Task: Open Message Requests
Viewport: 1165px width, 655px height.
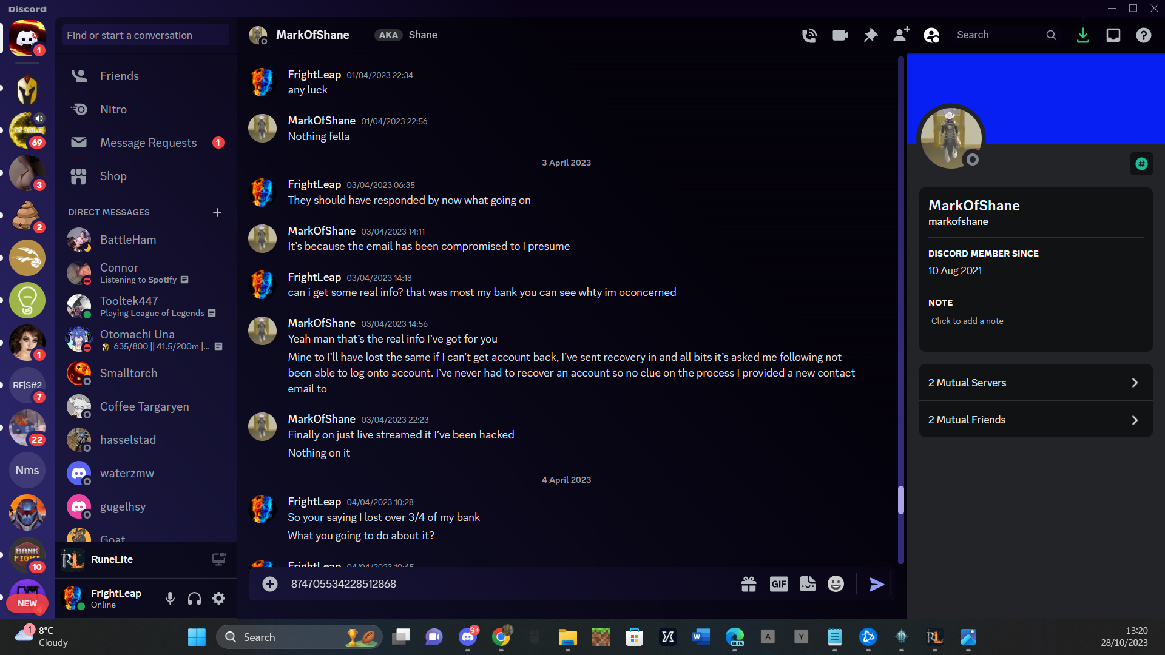Action: (x=146, y=143)
